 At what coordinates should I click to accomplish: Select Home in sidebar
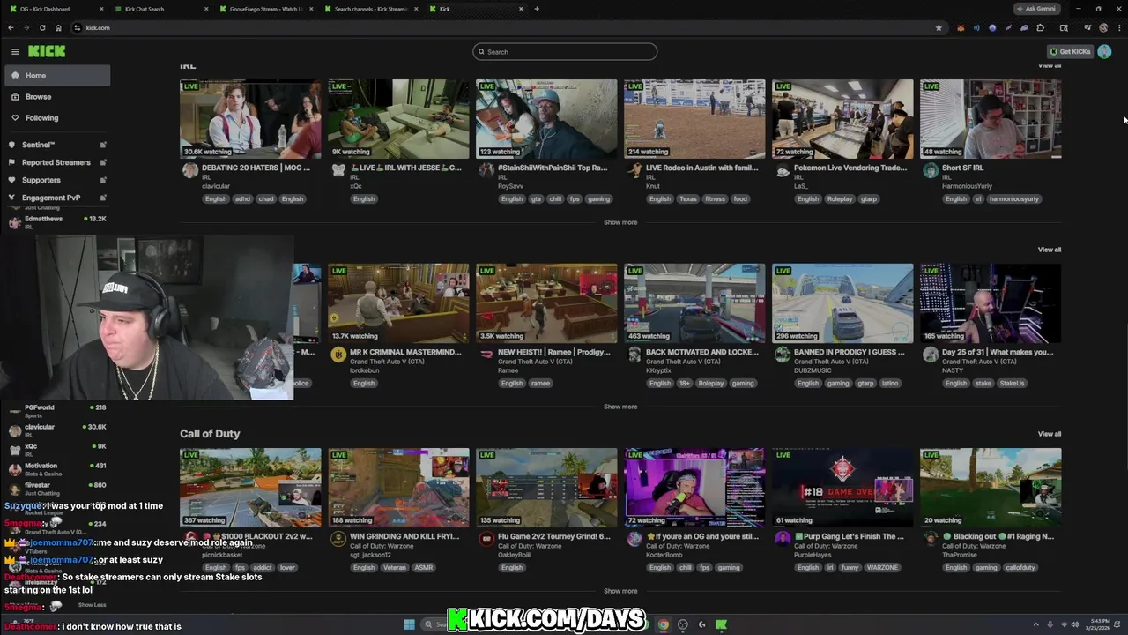[57, 76]
